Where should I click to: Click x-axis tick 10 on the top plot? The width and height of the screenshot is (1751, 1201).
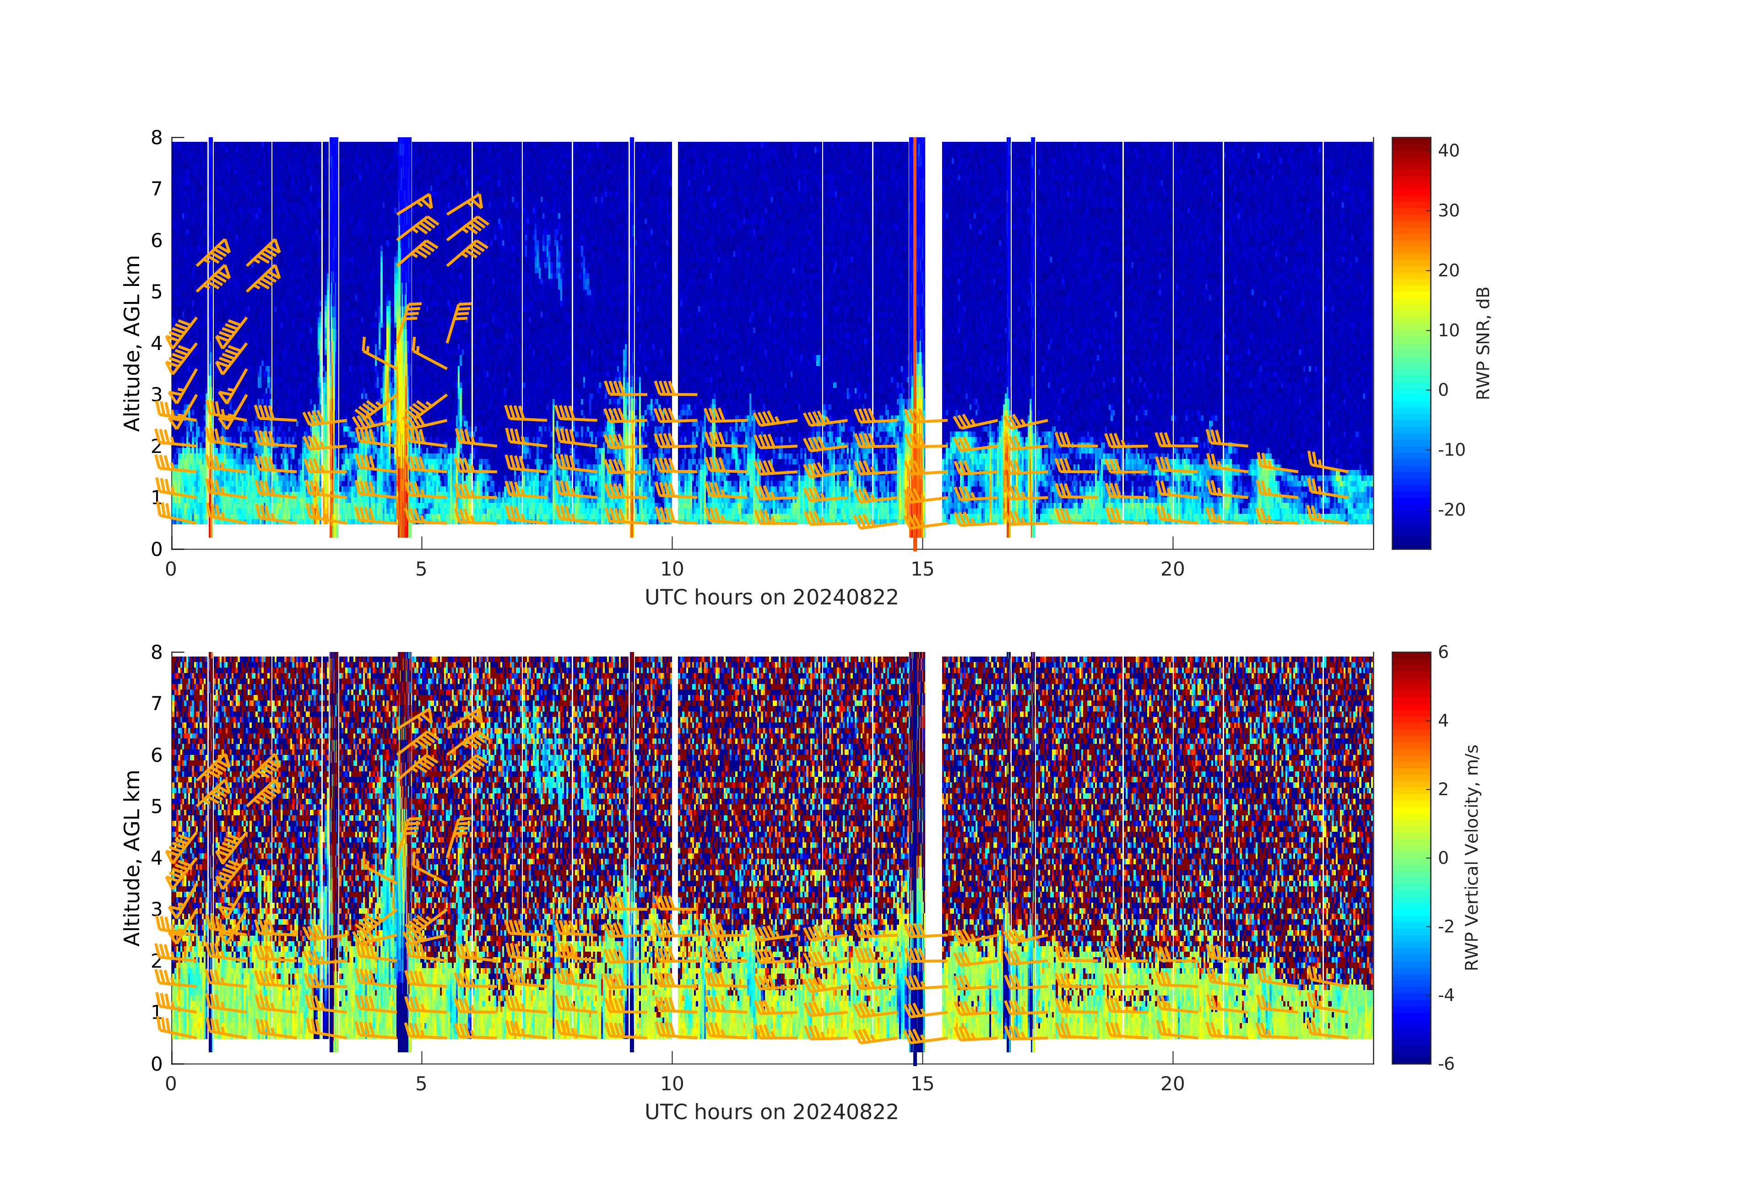(x=672, y=569)
